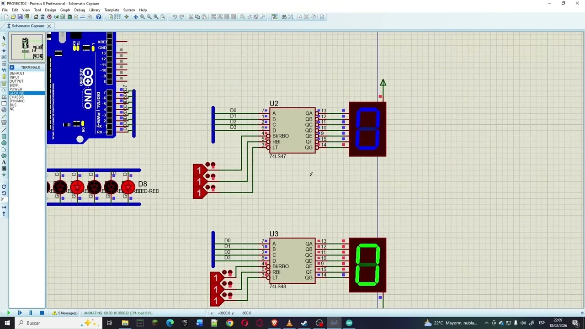The width and height of the screenshot is (585, 329).
Task: Click the Undo toolbar arrow
Action: pos(175,17)
